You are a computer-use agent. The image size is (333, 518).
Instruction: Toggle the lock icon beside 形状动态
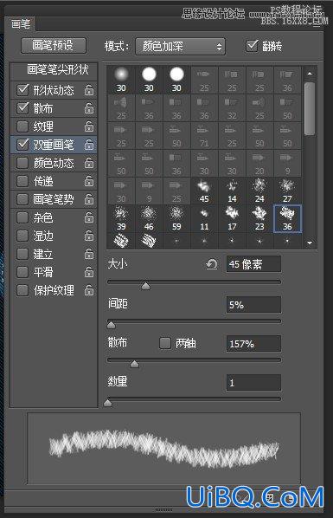89,90
